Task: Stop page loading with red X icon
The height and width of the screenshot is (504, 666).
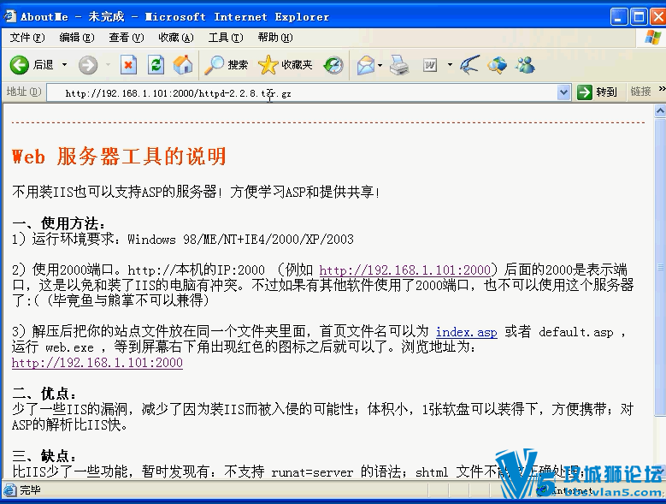Action: [x=128, y=65]
